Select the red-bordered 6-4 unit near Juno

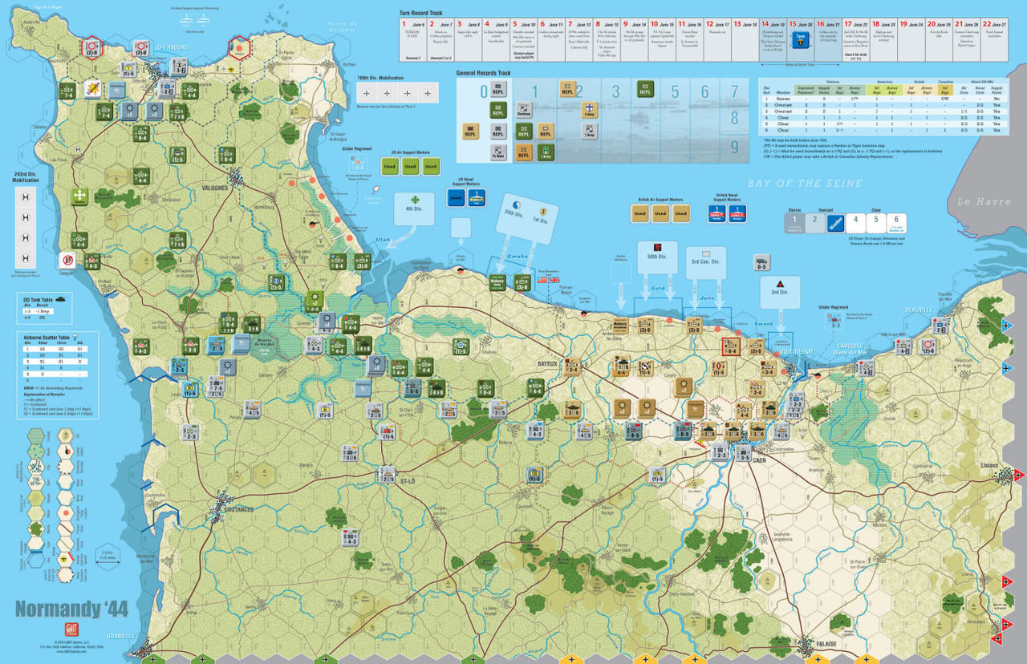[x=730, y=346]
